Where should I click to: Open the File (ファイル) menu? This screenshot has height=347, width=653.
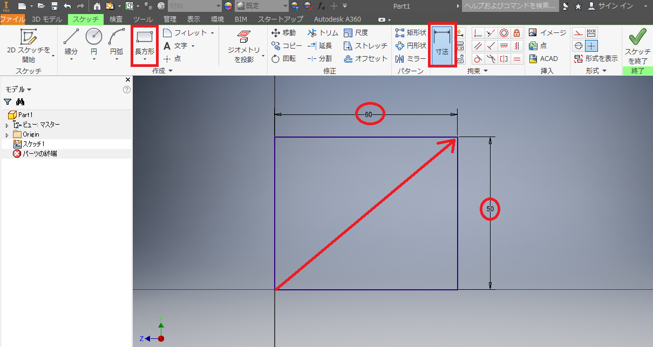coord(12,19)
